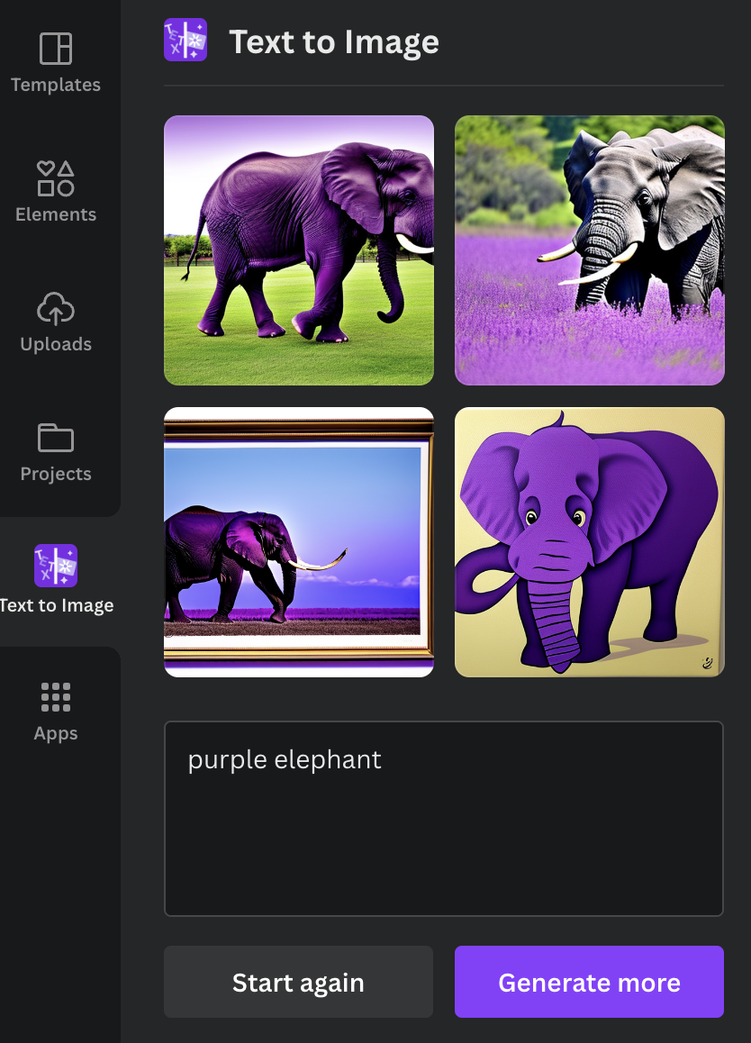Select the purple elephant on grass image
Screen dimensions: 751x1043
[299, 250]
